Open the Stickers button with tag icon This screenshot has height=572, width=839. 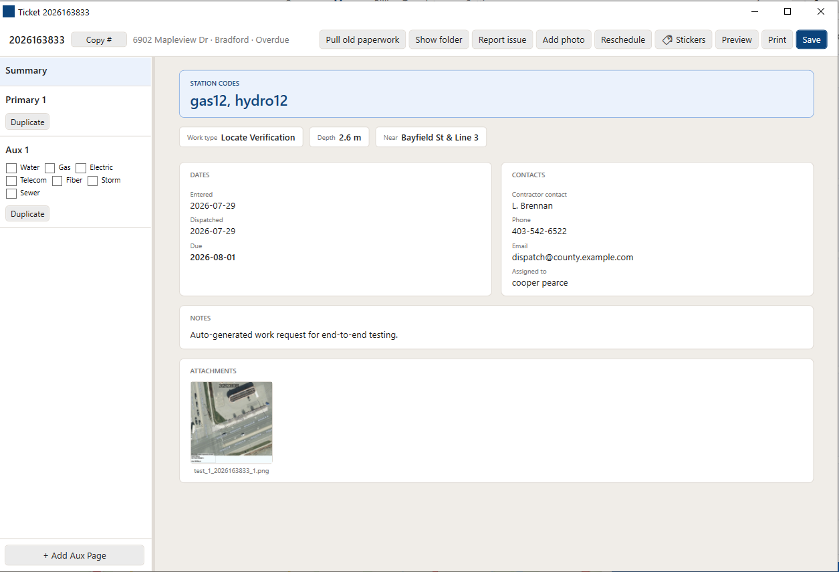click(683, 39)
